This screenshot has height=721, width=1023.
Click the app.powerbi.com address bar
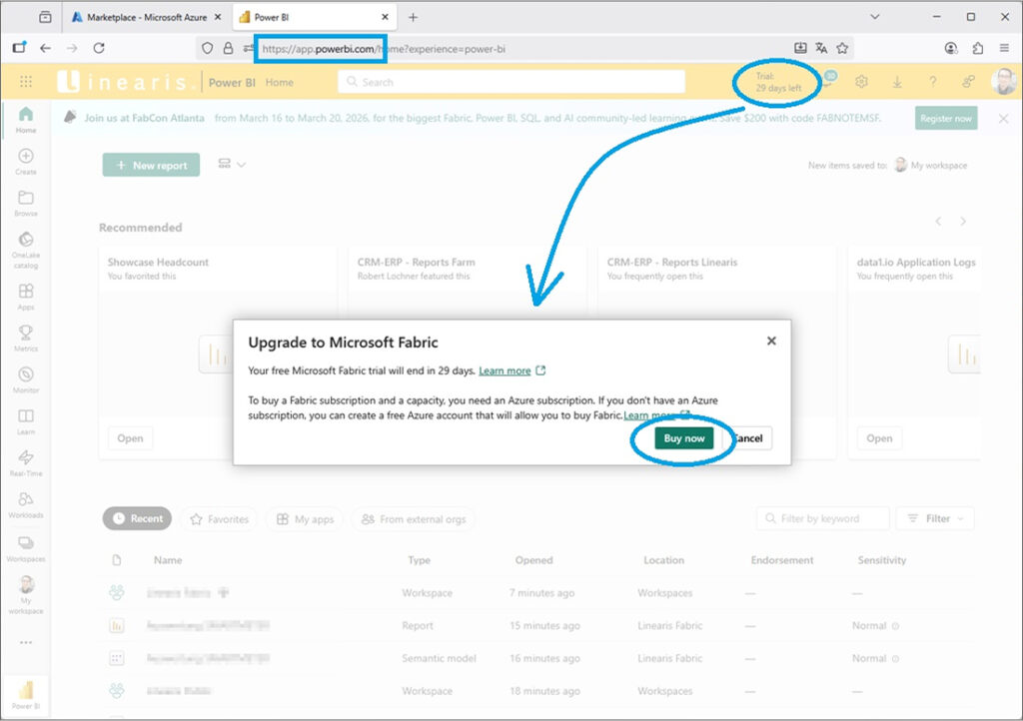[524, 48]
